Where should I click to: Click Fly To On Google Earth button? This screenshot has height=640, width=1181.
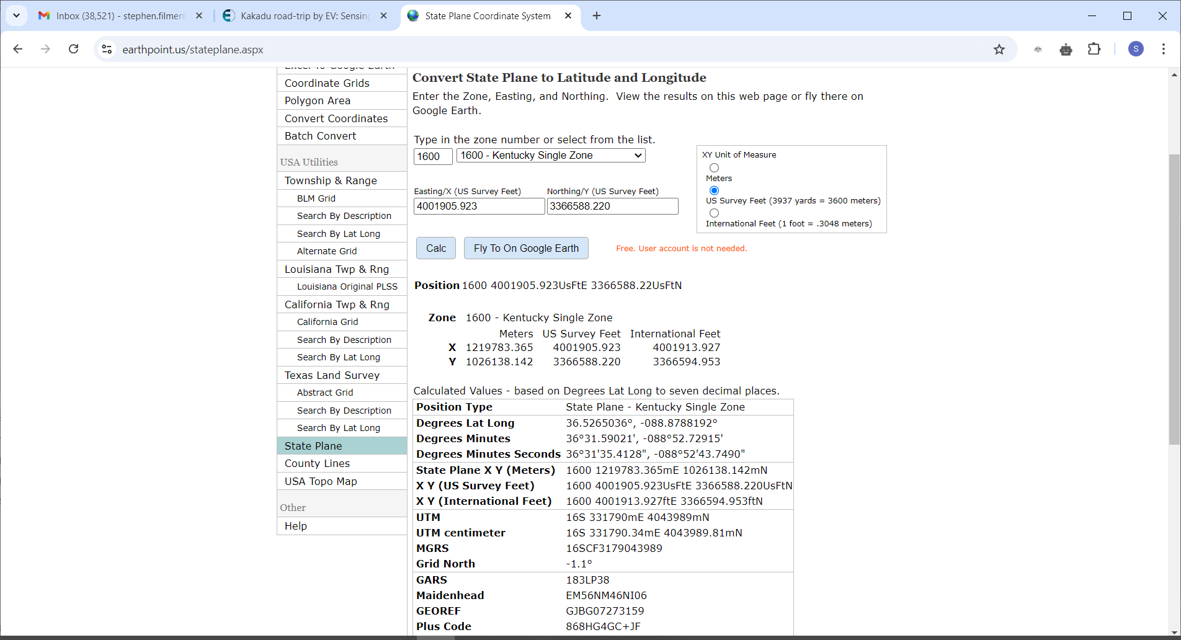(525, 248)
